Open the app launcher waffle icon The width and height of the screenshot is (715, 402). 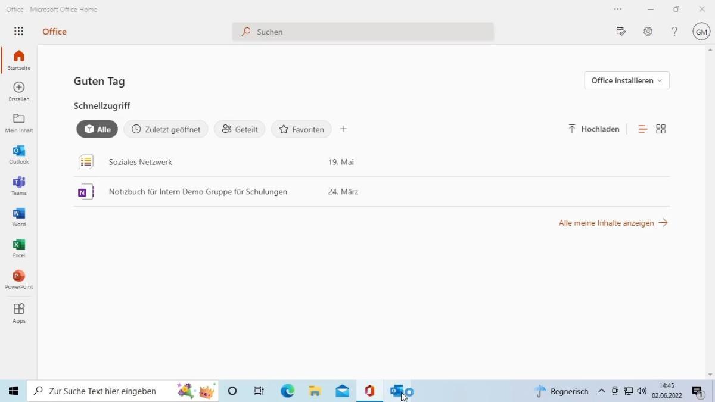click(18, 32)
